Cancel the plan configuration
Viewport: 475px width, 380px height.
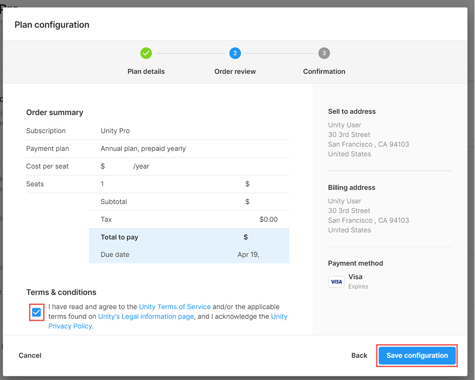pos(30,355)
